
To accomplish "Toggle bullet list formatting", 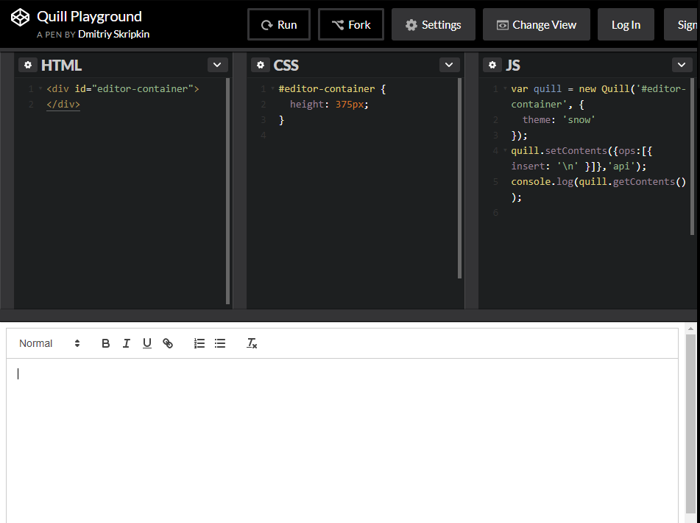I will click(x=219, y=343).
